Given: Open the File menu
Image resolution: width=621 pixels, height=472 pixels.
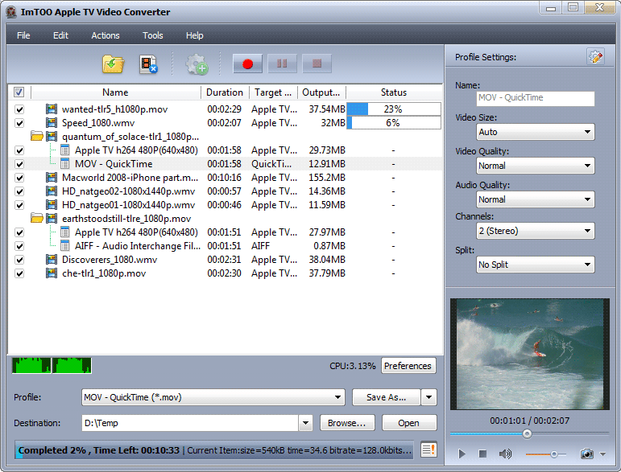Looking at the screenshot, I should pos(23,35).
